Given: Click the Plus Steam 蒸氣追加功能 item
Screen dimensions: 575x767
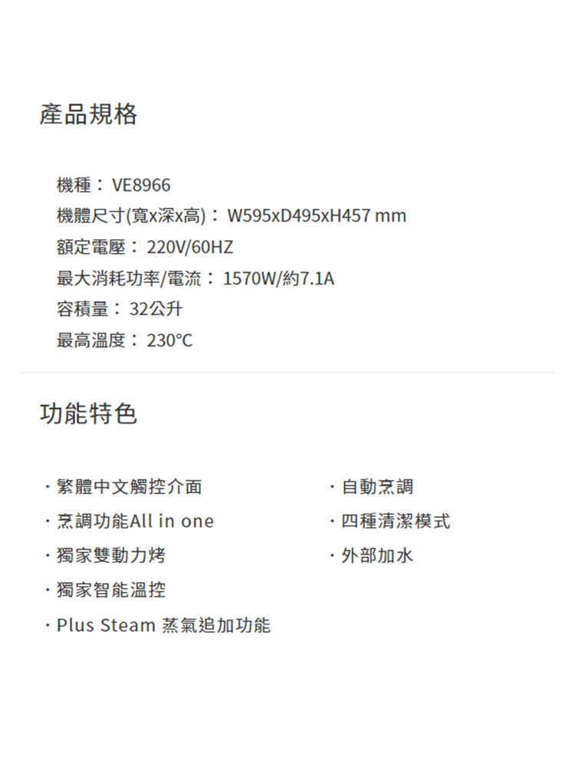Looking at the screenshot, I should pos(163,625).
